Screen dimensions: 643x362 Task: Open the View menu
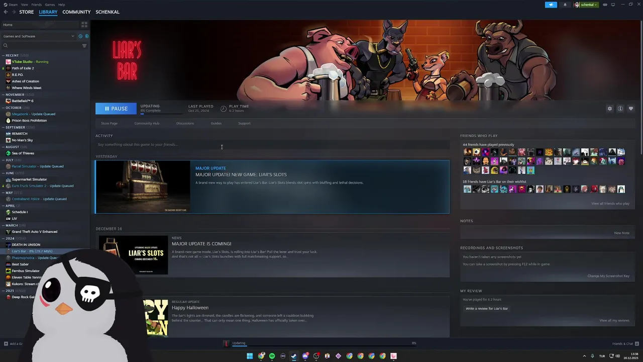25,5
